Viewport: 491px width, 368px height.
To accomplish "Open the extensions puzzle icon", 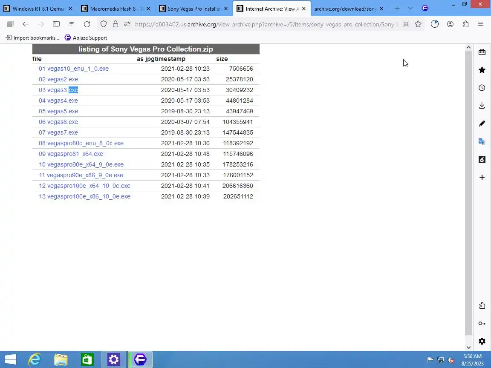I will coord(465,24).
